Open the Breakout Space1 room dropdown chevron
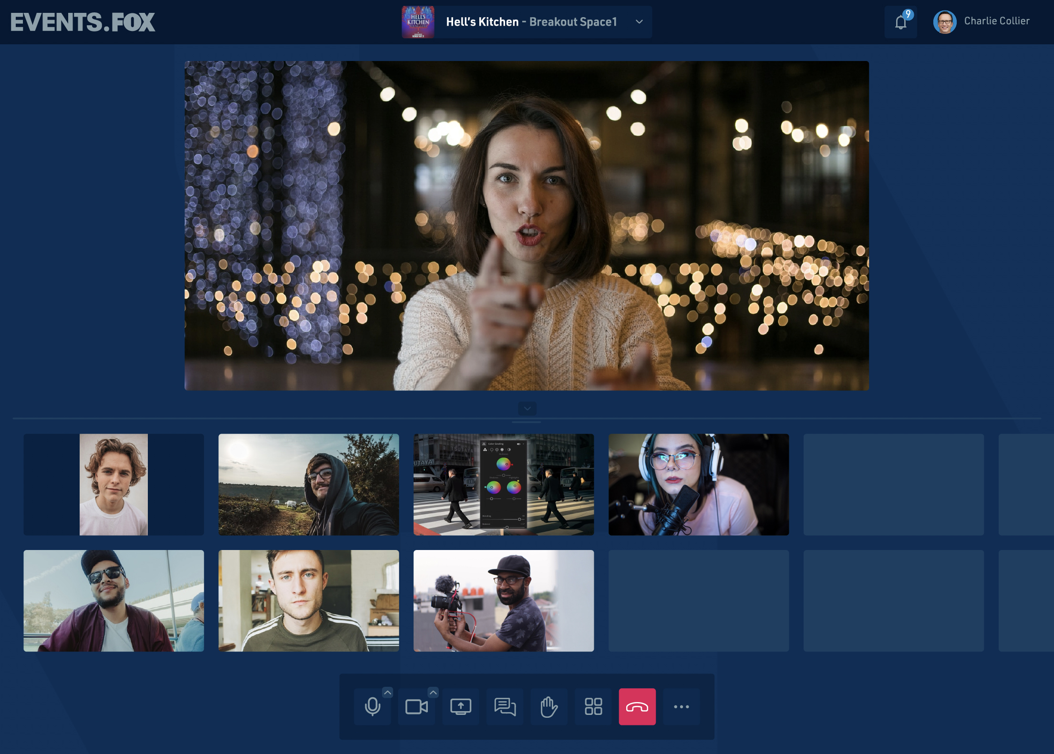Viewport: 1054px width, 754px height. [640, 22]
